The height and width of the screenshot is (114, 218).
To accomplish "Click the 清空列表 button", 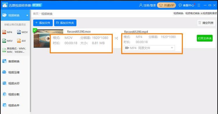I will pos(206,23).
